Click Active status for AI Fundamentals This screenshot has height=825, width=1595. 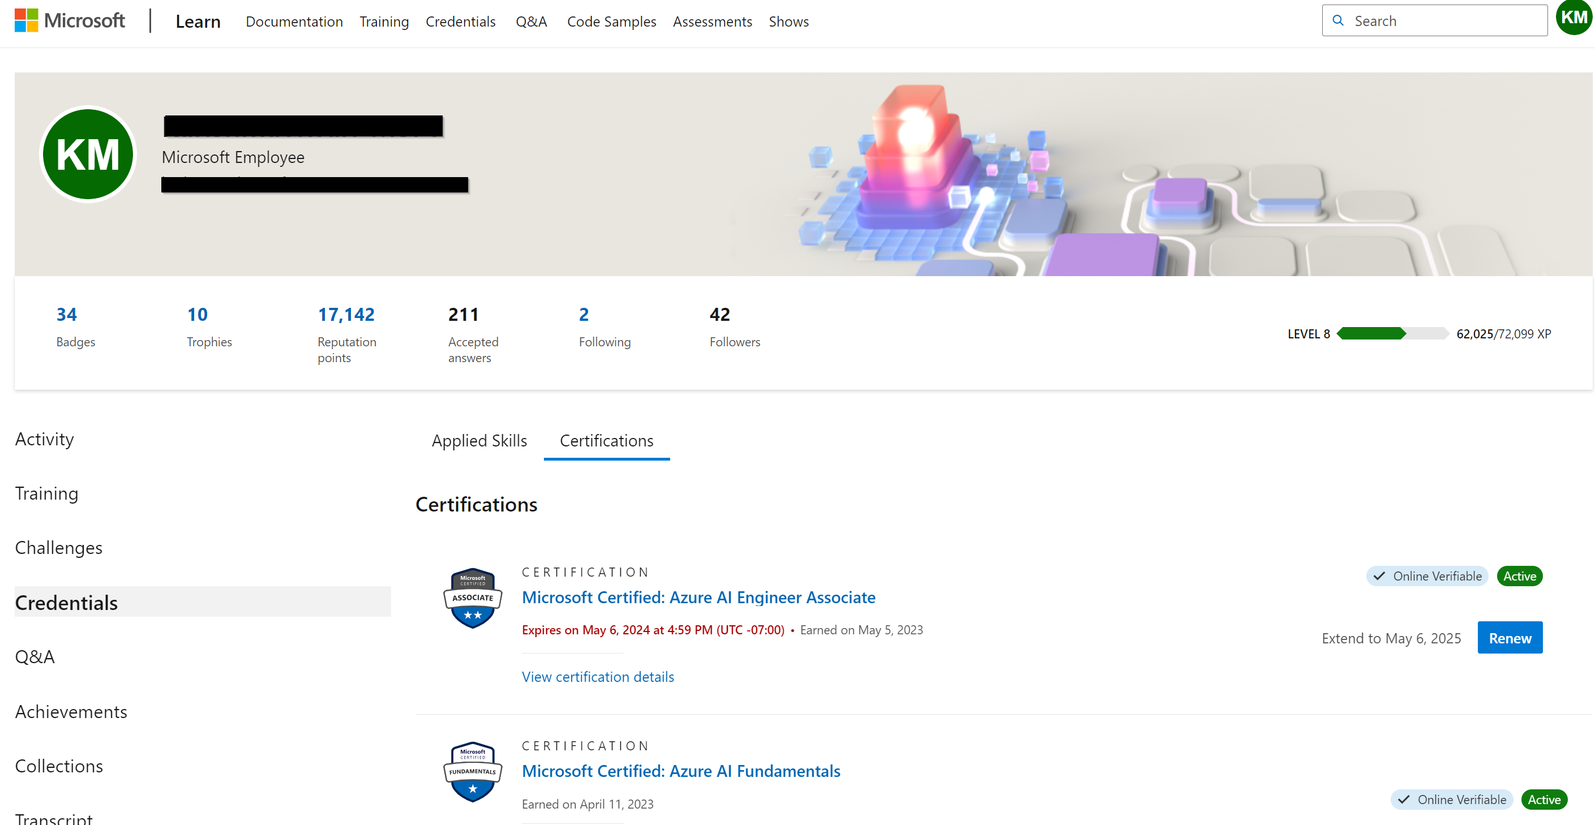pyautogui.click(x=1543, y=800)
